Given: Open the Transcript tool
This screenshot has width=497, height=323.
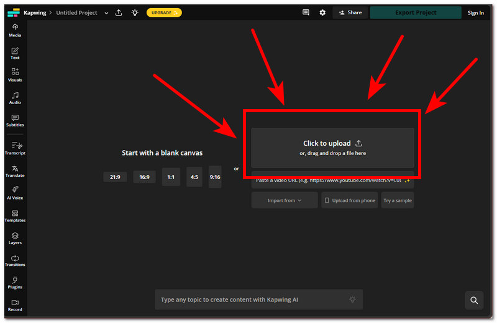Looking at the screenshot, I should coord(15,149).
